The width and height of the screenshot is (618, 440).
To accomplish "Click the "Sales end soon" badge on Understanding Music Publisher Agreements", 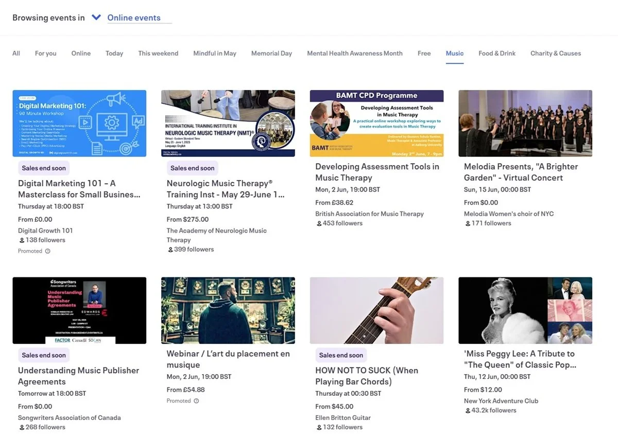I will pyautogui.click(x=43, y=355).
